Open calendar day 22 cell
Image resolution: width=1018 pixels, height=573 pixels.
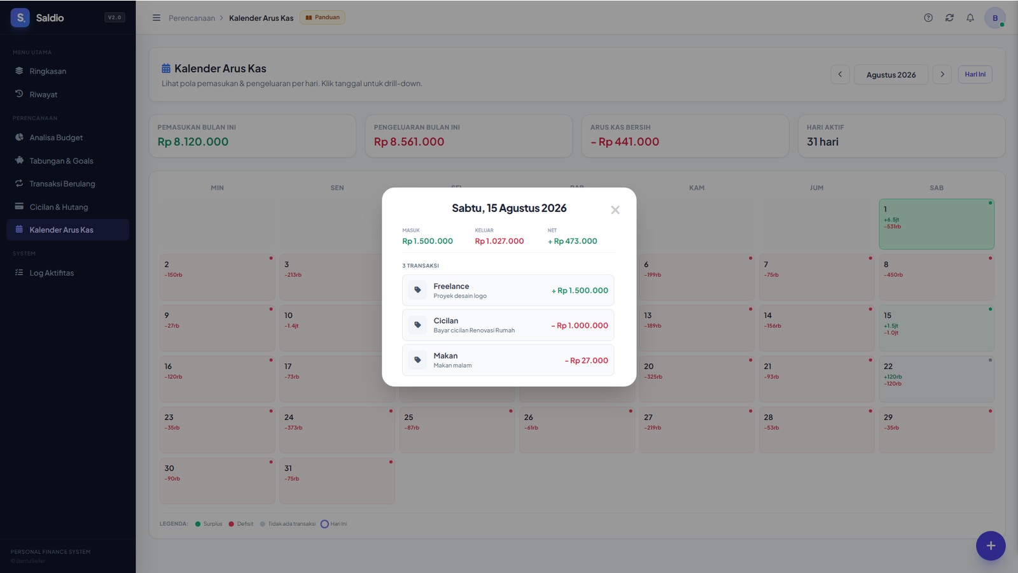[937, 379]
